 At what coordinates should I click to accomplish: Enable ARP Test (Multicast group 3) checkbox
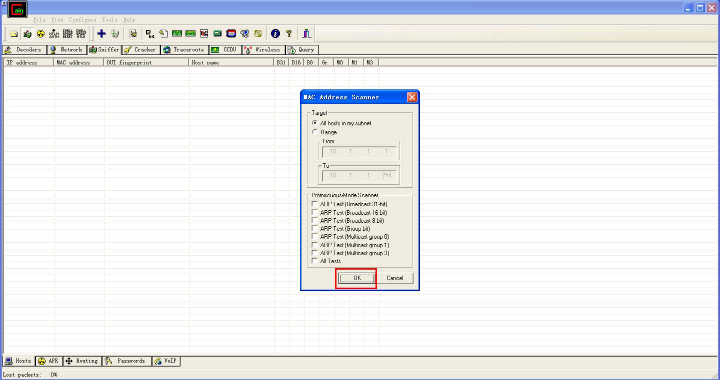(x=314, y=253)
